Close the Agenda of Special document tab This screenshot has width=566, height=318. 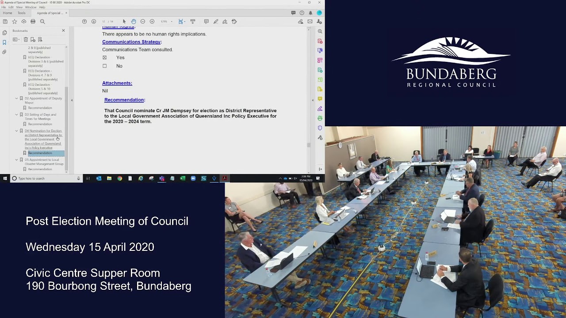tap(66, 13)
